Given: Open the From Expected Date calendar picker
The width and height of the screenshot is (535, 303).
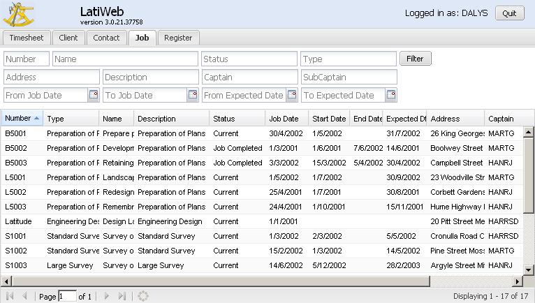Looking at the screenshot, I should [292, 95].
